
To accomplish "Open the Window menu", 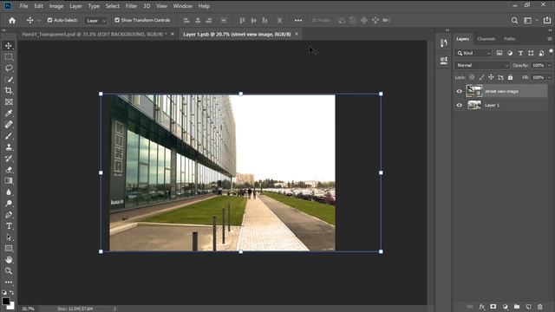I will pos(183,6).
